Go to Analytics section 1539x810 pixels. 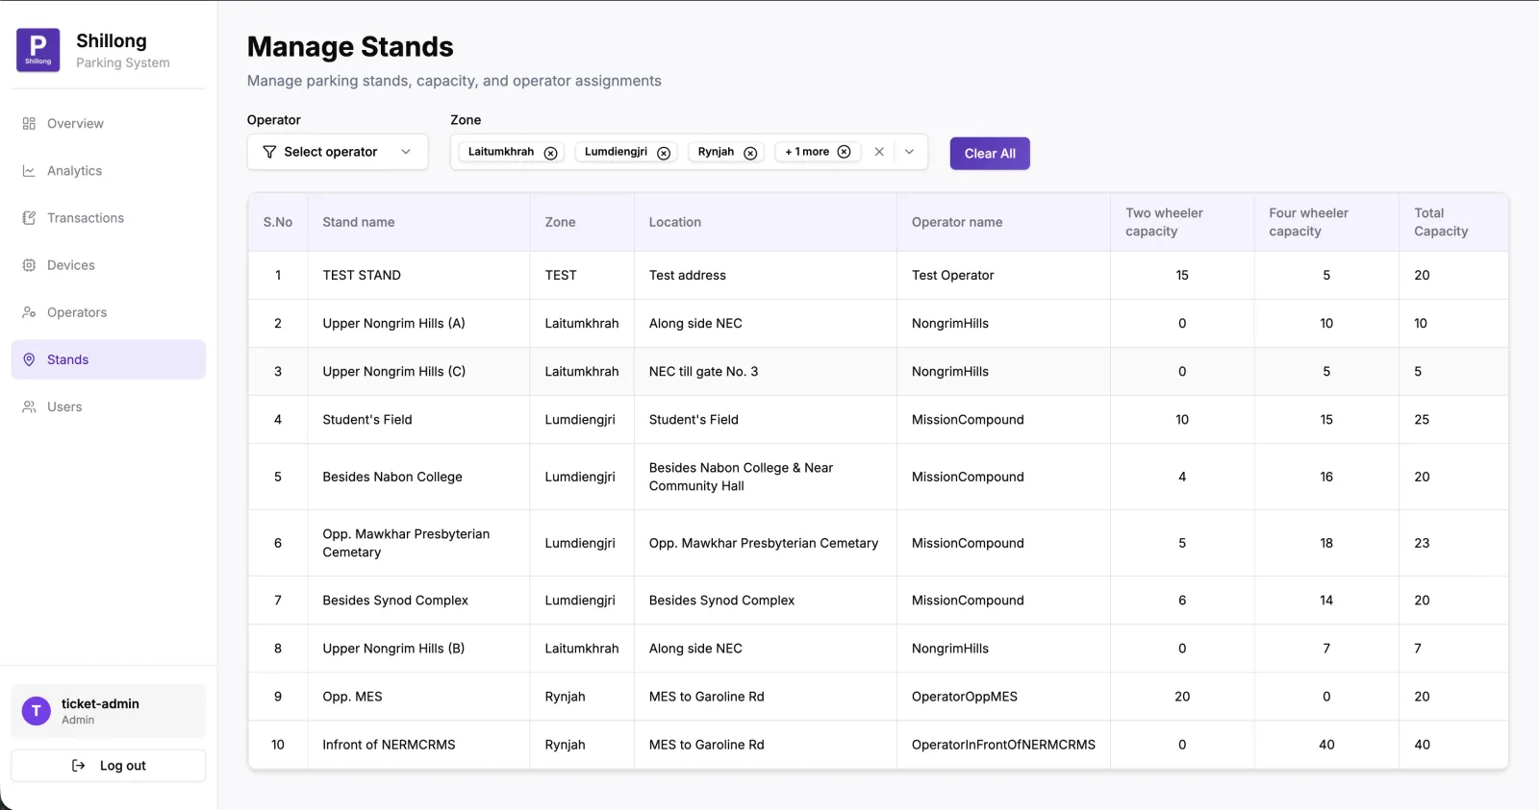coord(108,171)
